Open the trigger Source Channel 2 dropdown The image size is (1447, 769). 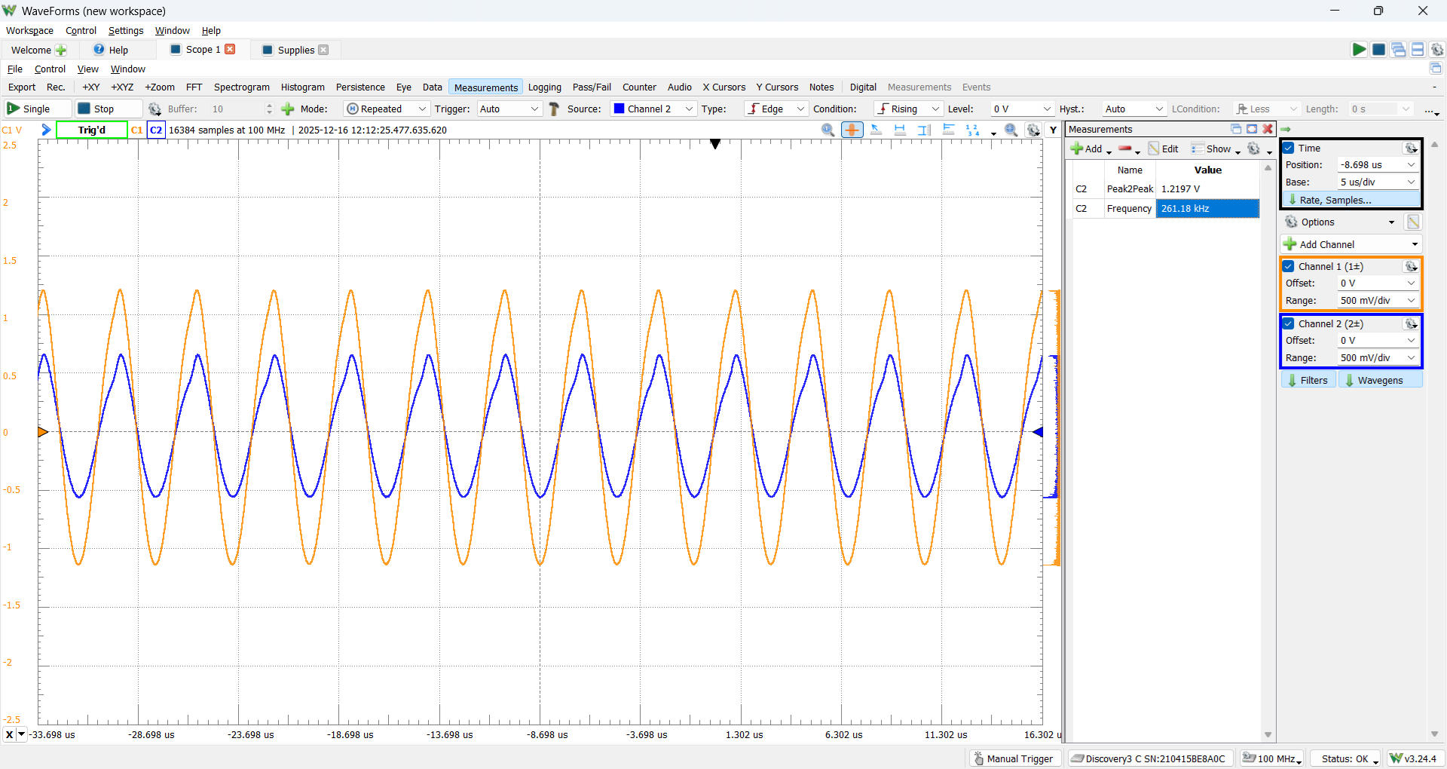(x=653, y=109)
